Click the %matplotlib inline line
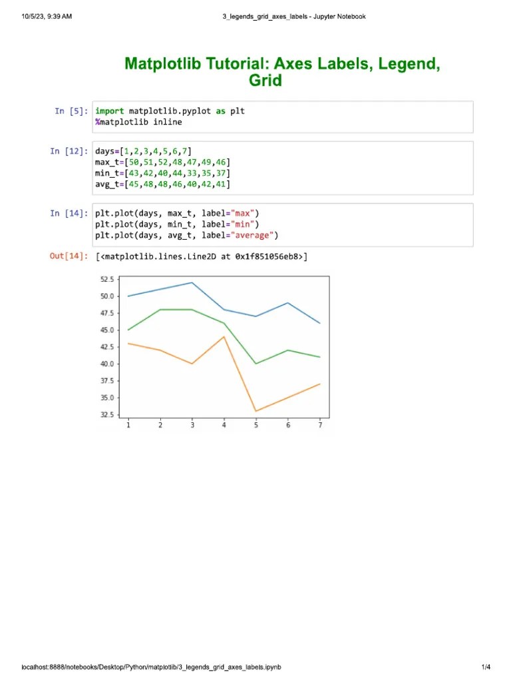 pyautogui.click(x=138, y=123)
